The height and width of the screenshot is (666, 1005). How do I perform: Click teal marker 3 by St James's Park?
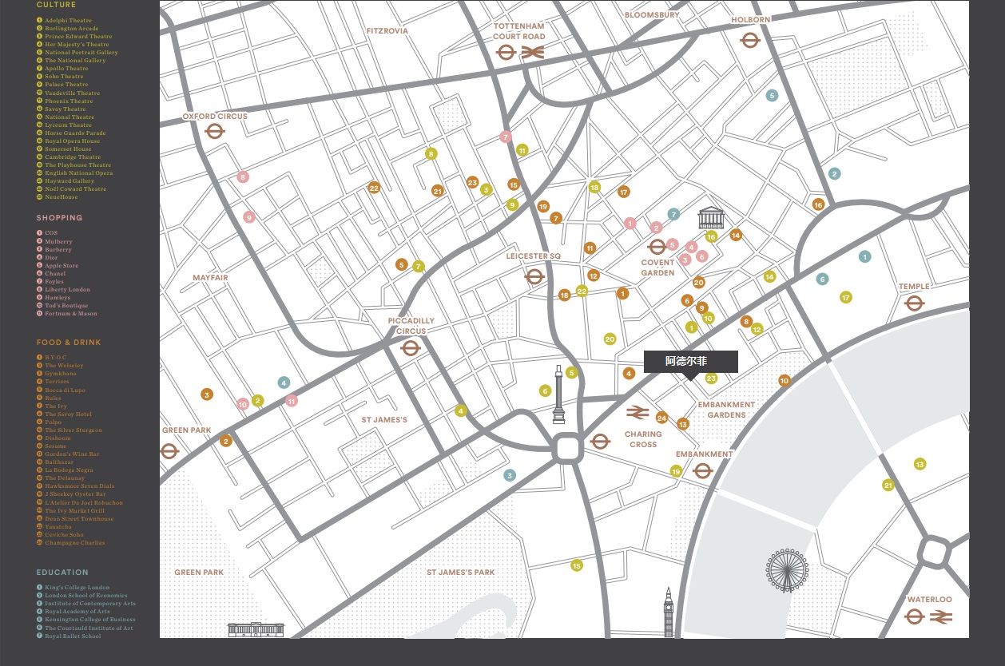pyautogui.click(x=510, y=476)
